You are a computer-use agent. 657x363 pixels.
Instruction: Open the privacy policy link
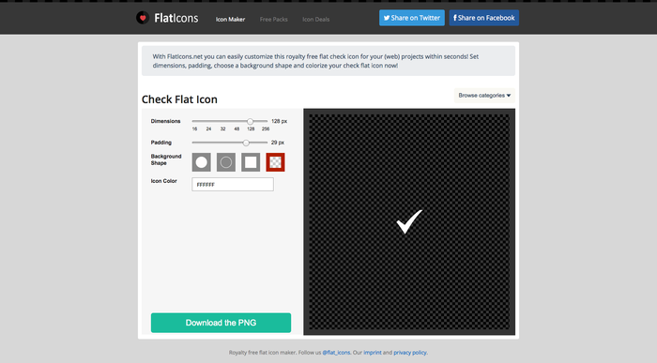tap(410, 353)
